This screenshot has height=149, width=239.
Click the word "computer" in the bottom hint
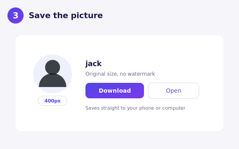tap(174, 108)
